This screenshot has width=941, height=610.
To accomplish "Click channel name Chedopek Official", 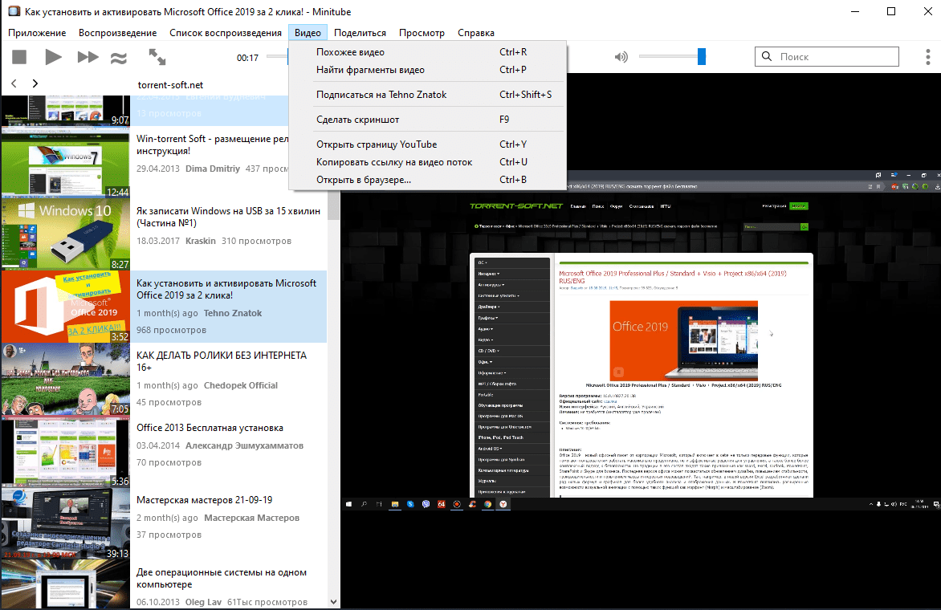I will coord(241,385).
